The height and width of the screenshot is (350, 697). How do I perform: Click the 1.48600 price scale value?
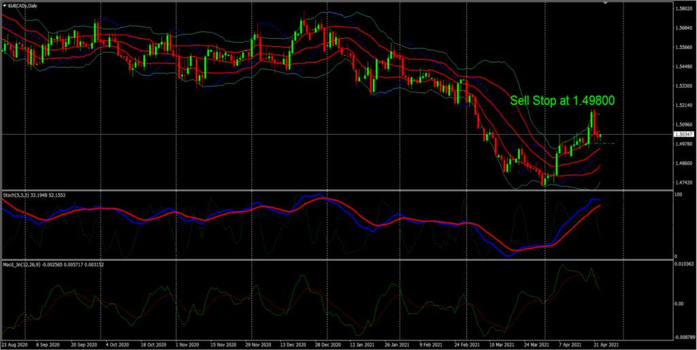[685, 163]
